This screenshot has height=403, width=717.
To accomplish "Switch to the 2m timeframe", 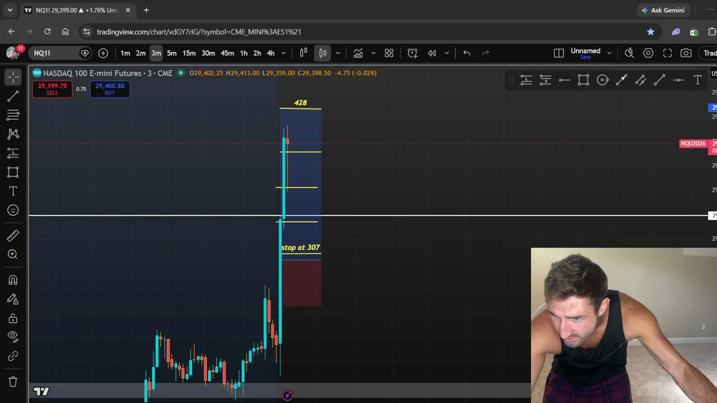I will 141,53.
